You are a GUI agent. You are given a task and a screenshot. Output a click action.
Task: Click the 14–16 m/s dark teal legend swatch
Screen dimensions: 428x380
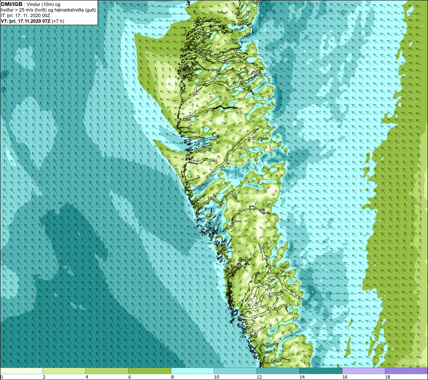321,371
